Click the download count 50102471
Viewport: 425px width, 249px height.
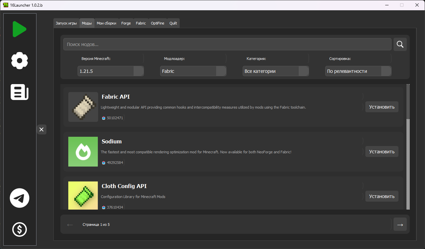(115, 118)
